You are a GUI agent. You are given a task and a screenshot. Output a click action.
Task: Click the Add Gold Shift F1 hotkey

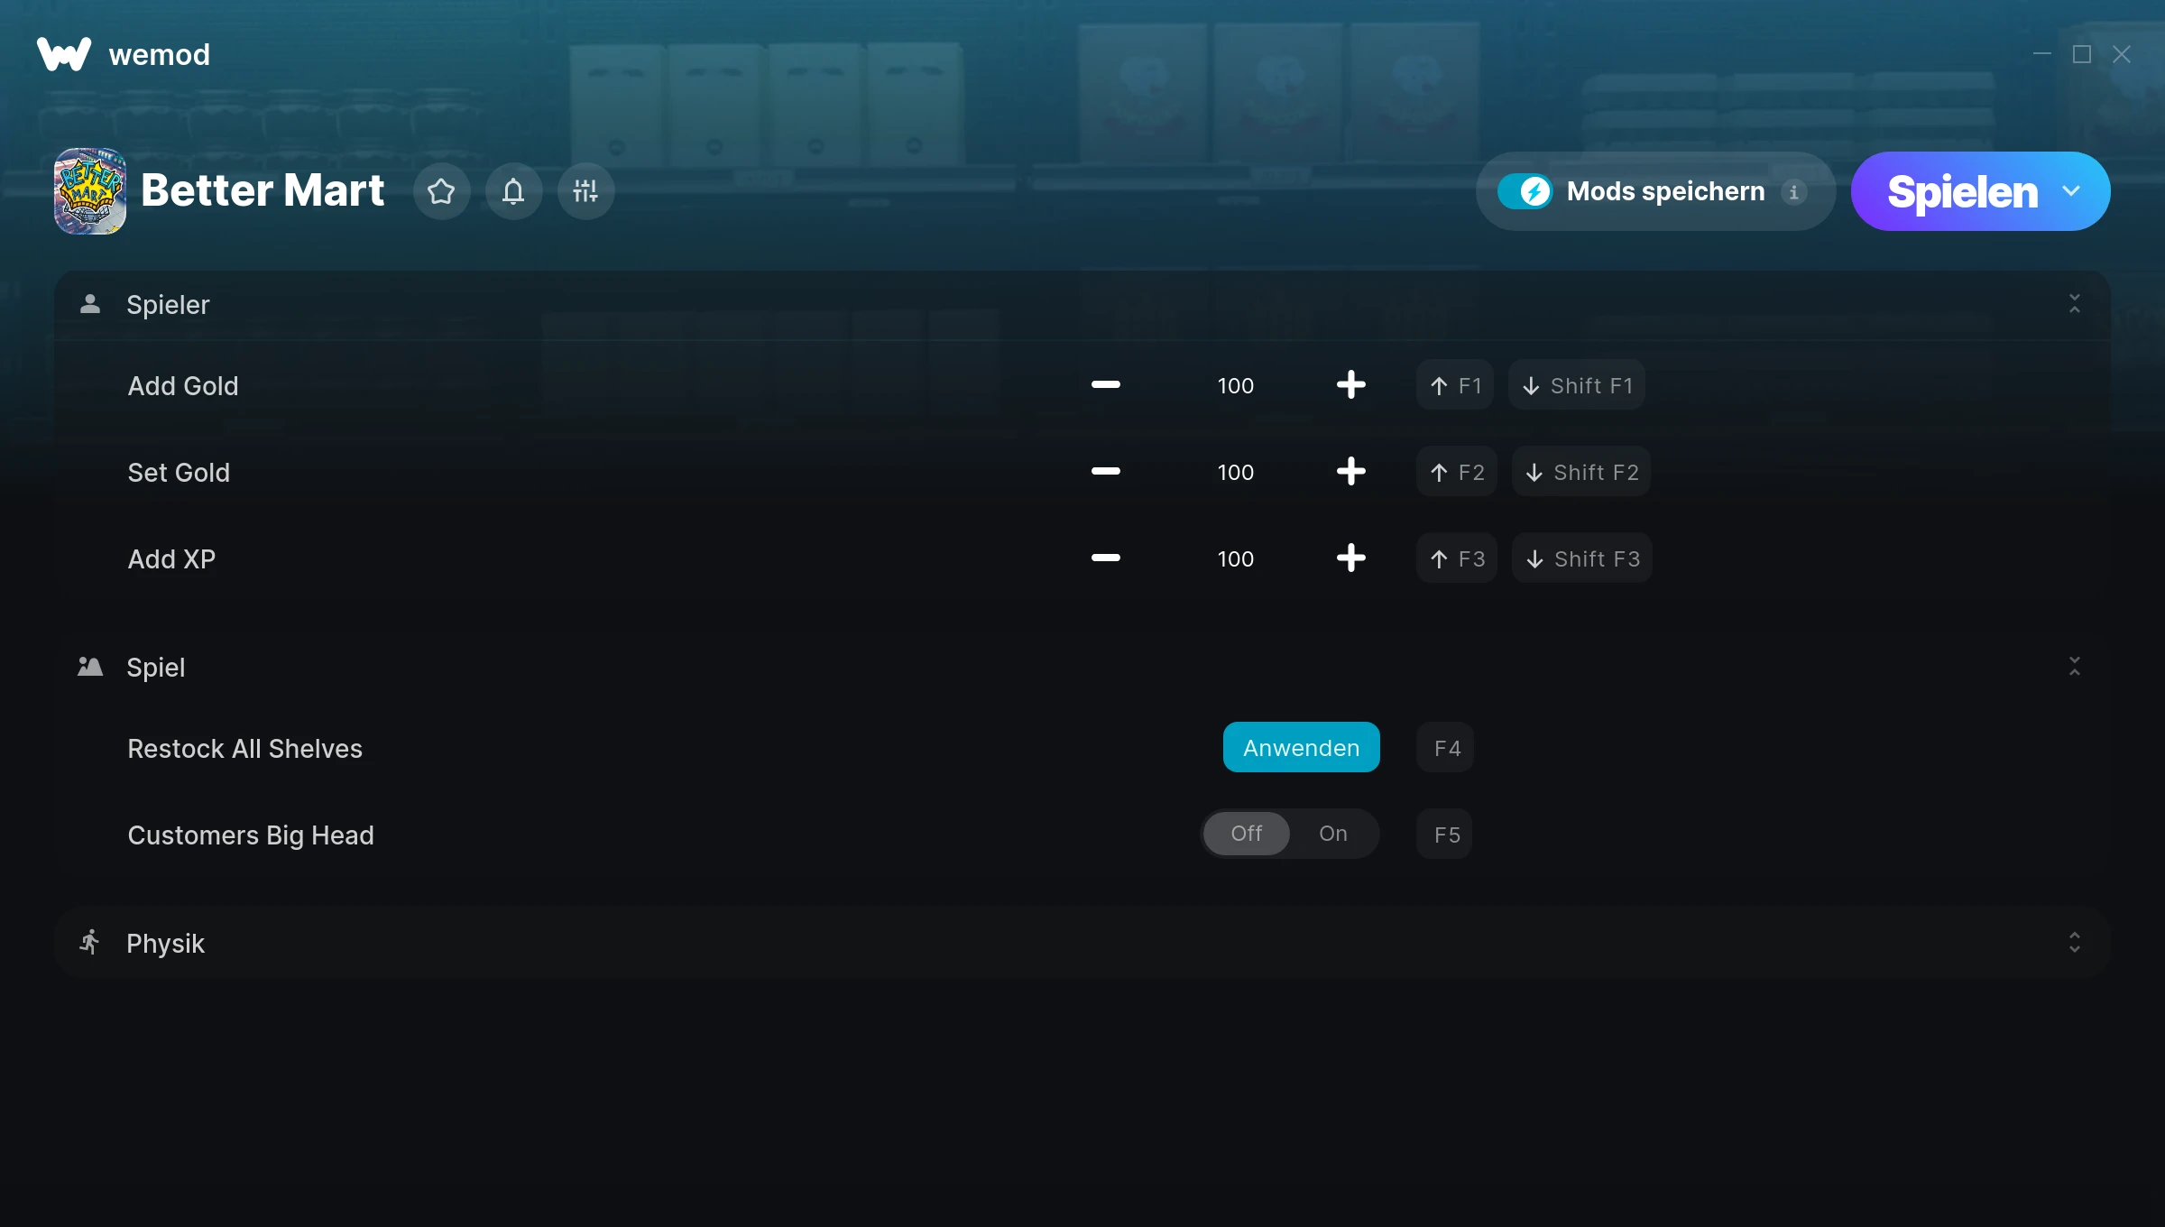click(1576, 385)
